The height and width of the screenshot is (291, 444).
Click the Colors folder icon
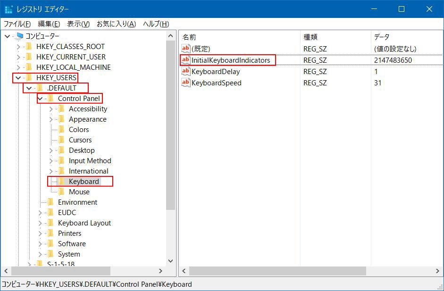pyautogui.click(x=61, y=130)
